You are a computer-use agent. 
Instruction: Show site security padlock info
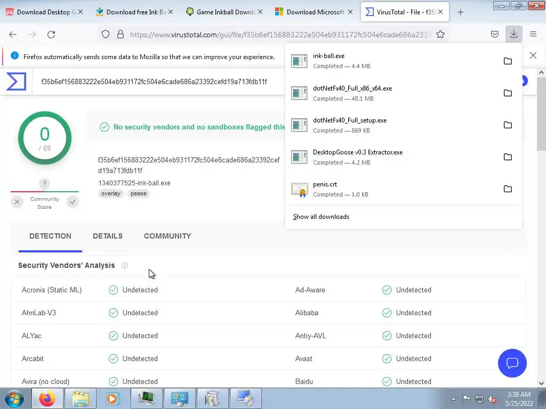coord(121,34)
